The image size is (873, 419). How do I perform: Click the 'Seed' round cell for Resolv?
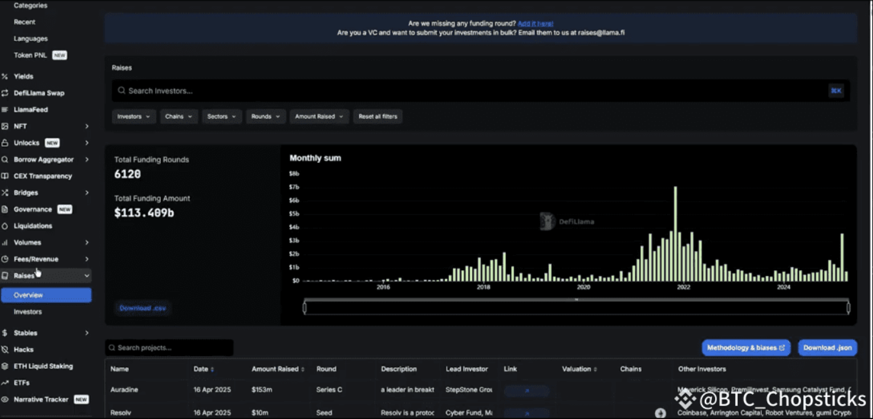(326, 413)
